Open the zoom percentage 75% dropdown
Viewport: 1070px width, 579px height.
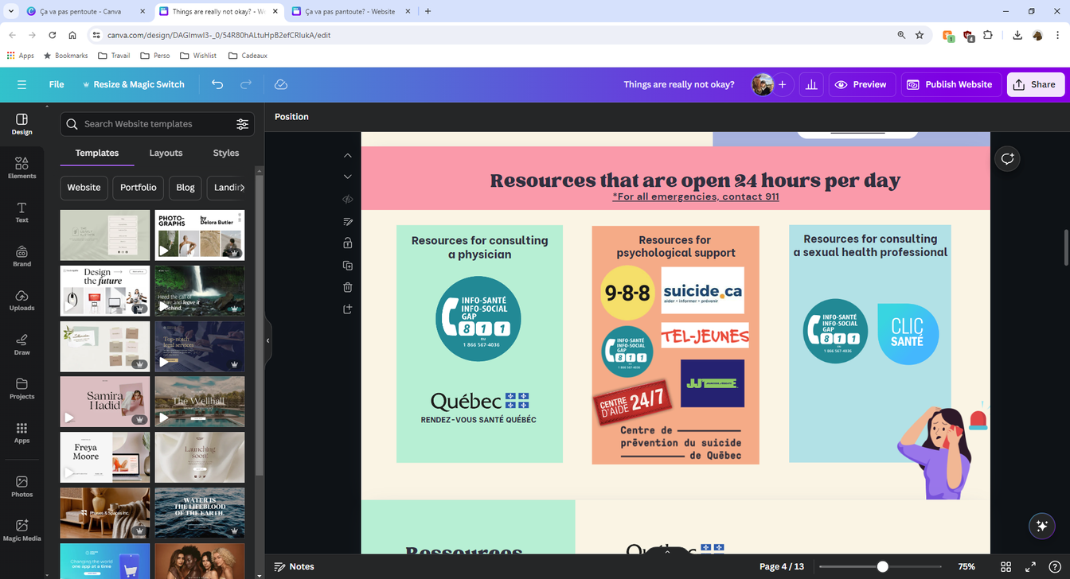(x=967, y=566)
